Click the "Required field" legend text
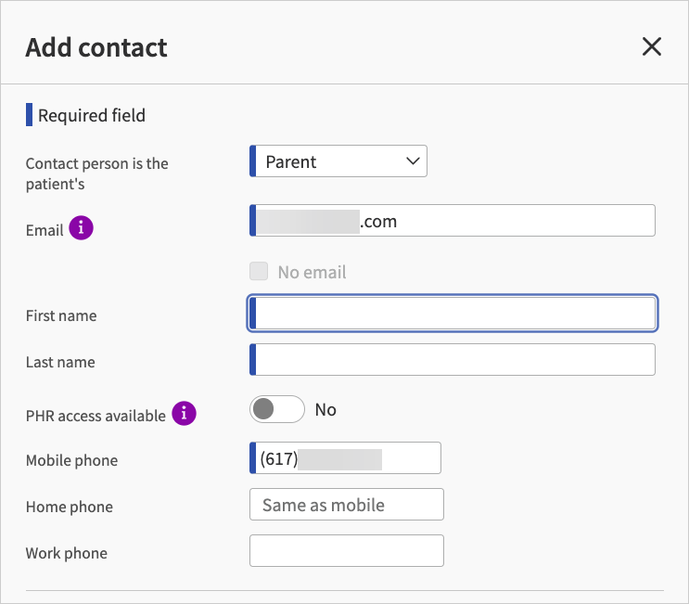 click(91, 116)
